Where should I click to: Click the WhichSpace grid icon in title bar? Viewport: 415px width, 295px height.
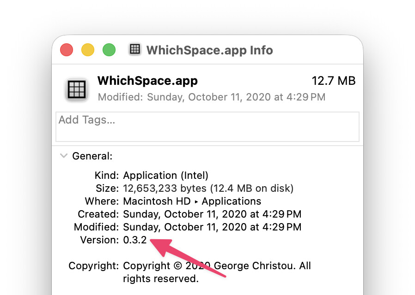coord(135,49)
